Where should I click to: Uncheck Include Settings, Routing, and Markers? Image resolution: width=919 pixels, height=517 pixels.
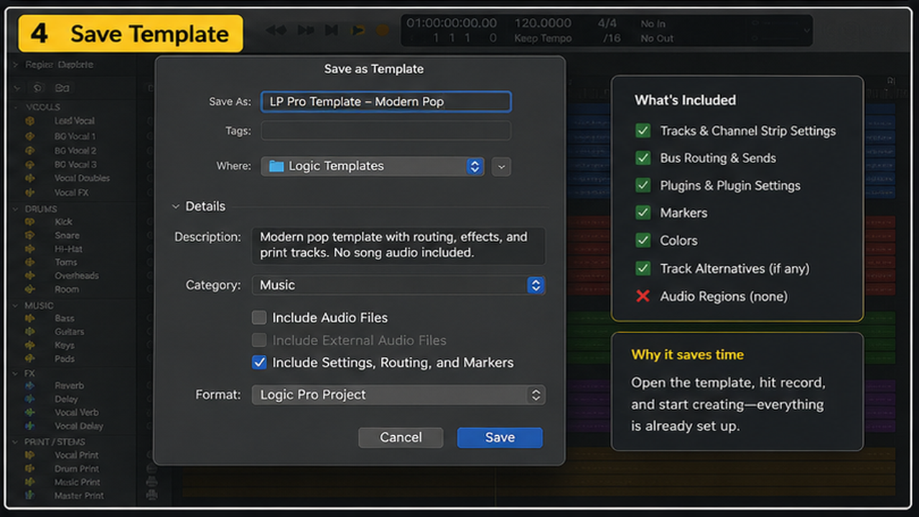pos(259,363)
